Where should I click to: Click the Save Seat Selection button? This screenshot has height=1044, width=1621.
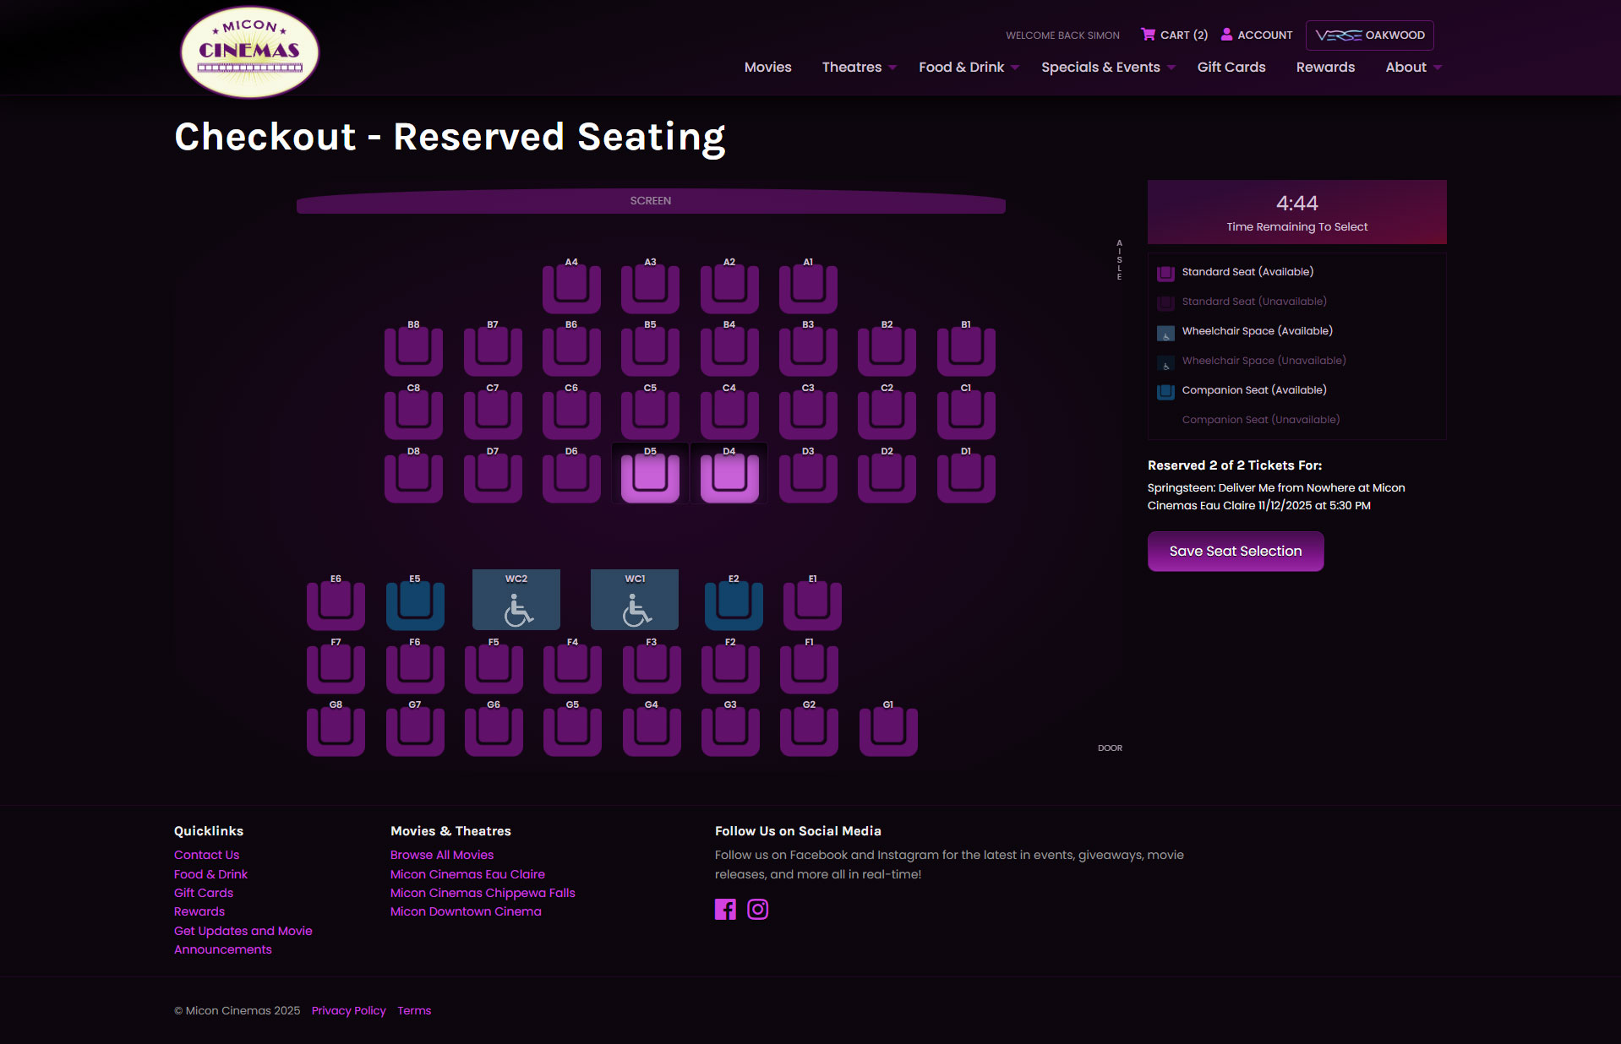tap(1235, 552)
